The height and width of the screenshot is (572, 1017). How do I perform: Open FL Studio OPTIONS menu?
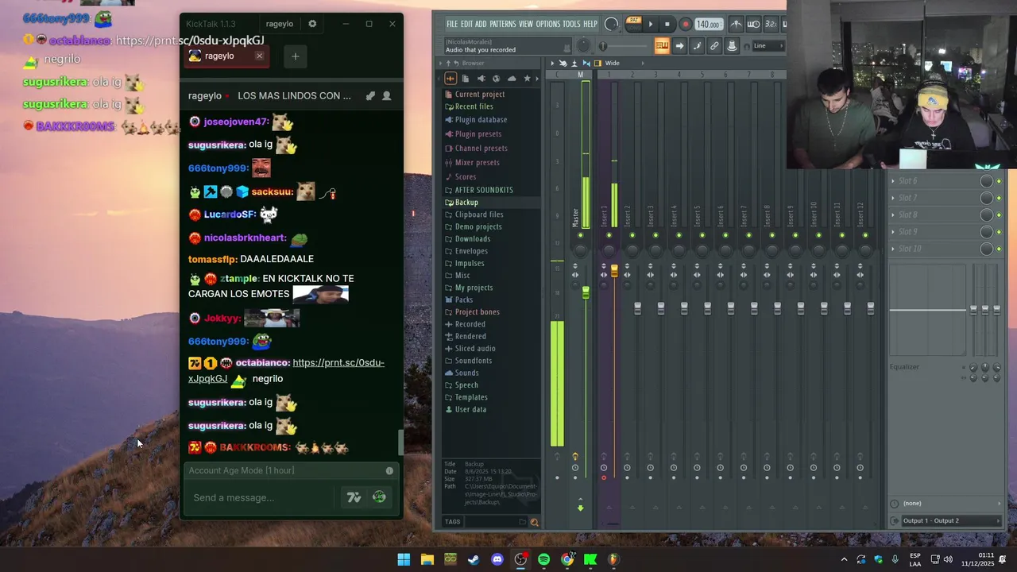[548, 24]
